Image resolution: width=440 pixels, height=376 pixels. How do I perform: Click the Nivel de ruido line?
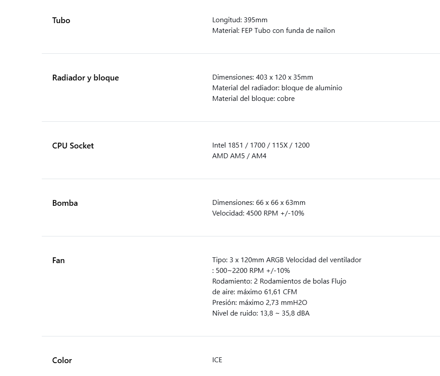[260, 313]
